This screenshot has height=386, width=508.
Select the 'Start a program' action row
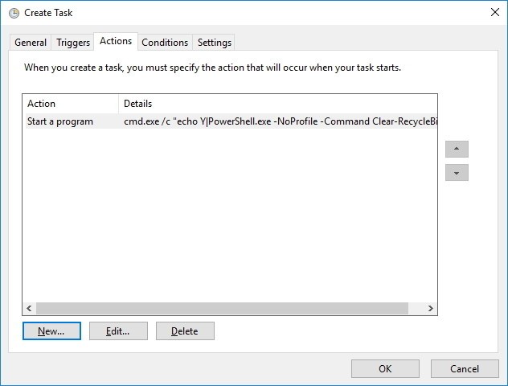tap(231, 121)
